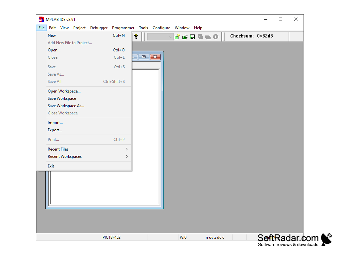The height and width of the screenshot is (255, 340).
Task: Click the Open Project folder icon
Action: point(185,37)
